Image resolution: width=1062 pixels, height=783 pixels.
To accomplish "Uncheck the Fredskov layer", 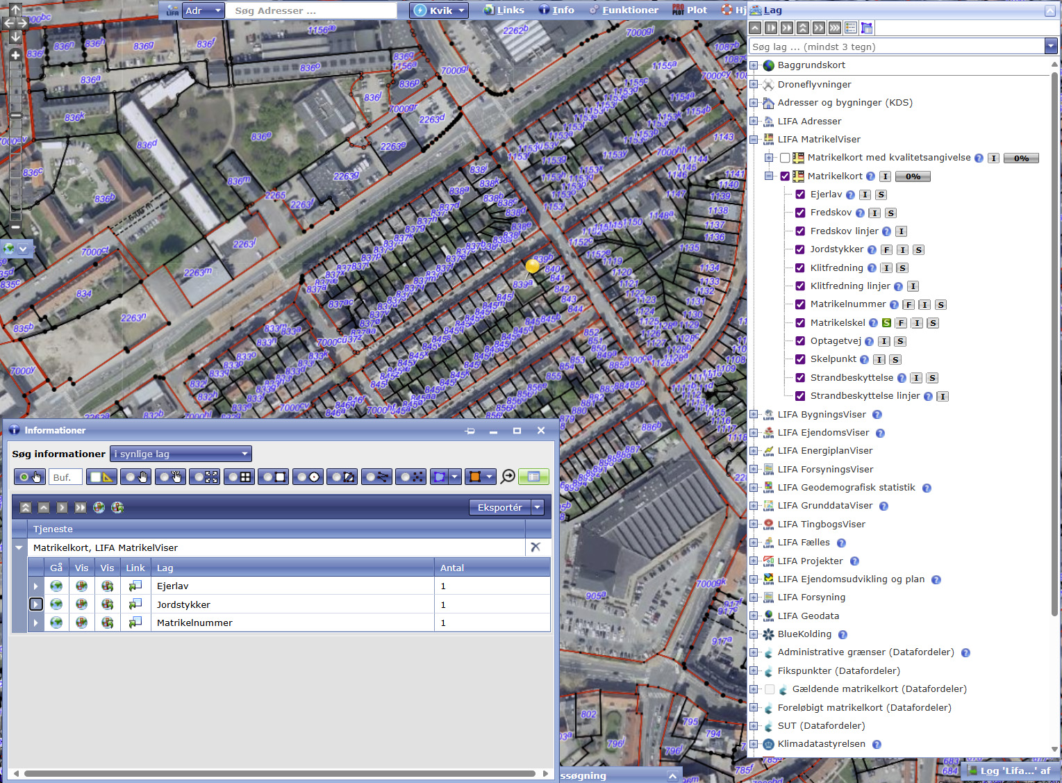I will coord(800,213).
